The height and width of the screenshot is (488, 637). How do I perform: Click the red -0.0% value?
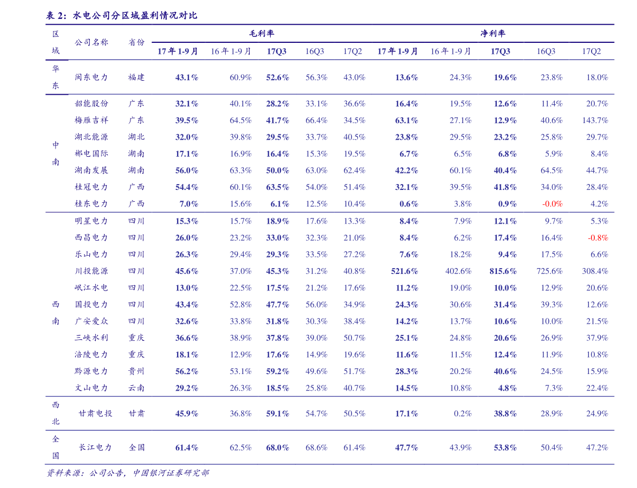click(x=552, y=204)
